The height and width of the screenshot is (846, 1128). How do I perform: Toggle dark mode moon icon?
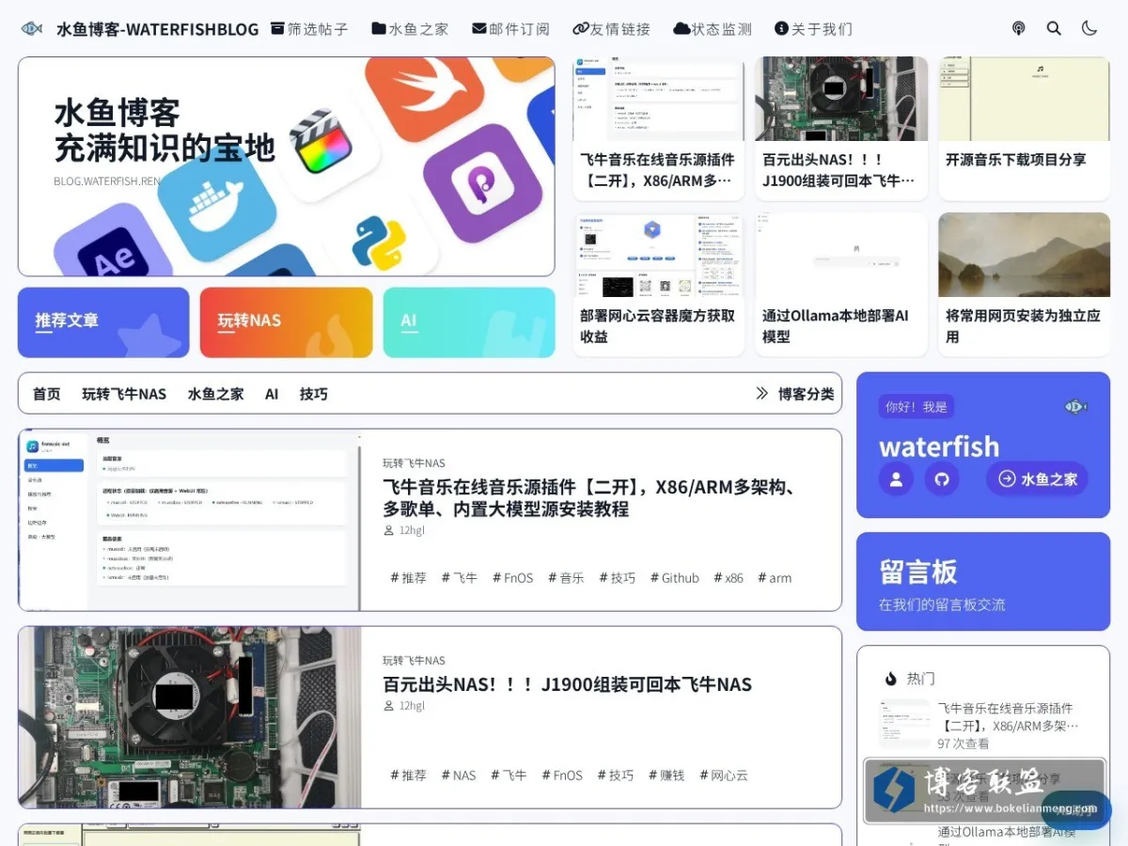tap(1089, 28)
